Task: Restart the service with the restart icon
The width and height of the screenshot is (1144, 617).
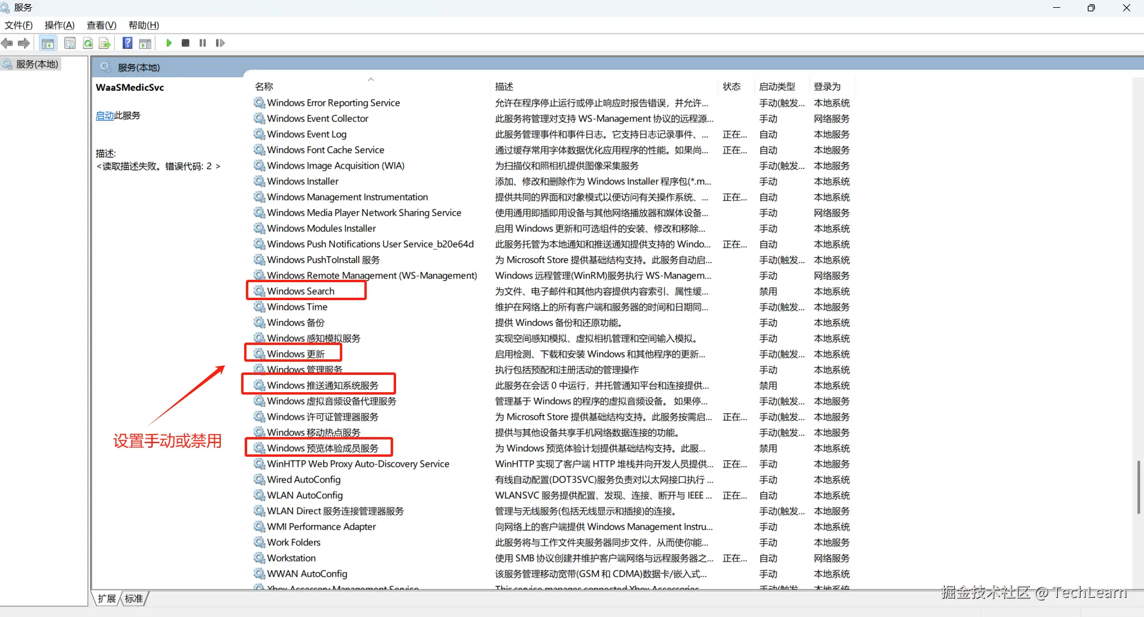Action: click(x=220, y=43)
